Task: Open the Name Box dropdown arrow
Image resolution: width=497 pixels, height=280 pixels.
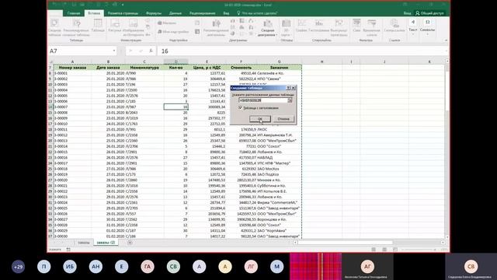Action: [x=114, y=51]
